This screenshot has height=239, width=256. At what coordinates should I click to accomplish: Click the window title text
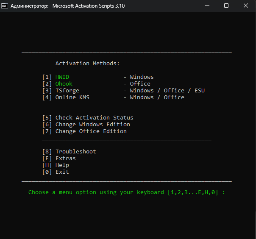click(x=67, y=6)
